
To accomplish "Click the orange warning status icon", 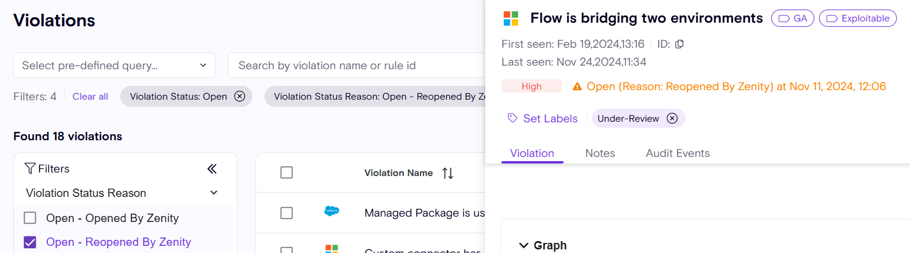I will pyautogui.click(x=577, y=87).
